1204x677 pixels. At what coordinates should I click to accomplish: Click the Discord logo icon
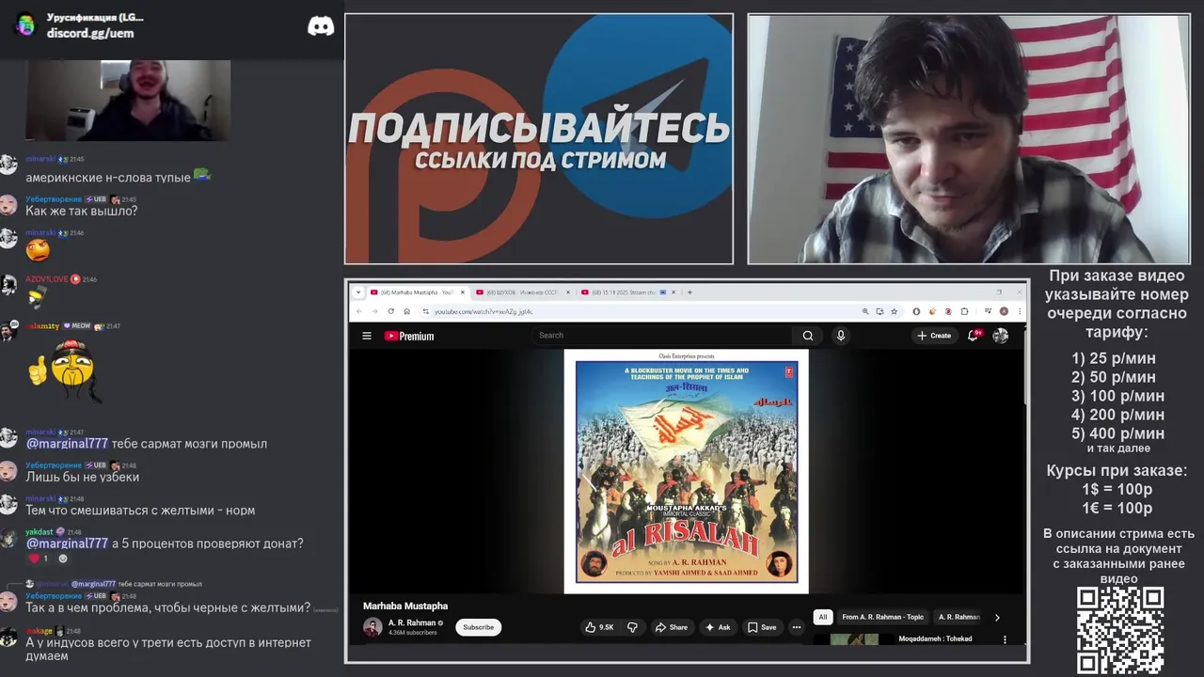pyautogui.click(x=321, y=26)
